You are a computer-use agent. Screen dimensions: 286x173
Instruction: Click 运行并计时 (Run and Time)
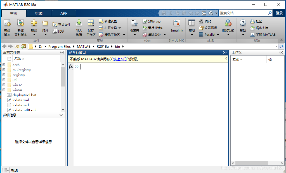[153, 28]
